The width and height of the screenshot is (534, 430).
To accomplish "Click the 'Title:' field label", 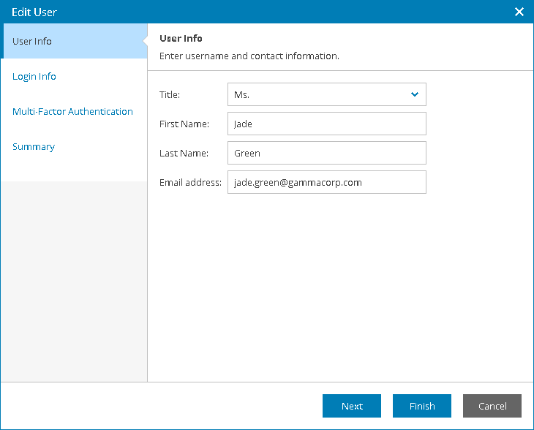I will tap(170, 94).
